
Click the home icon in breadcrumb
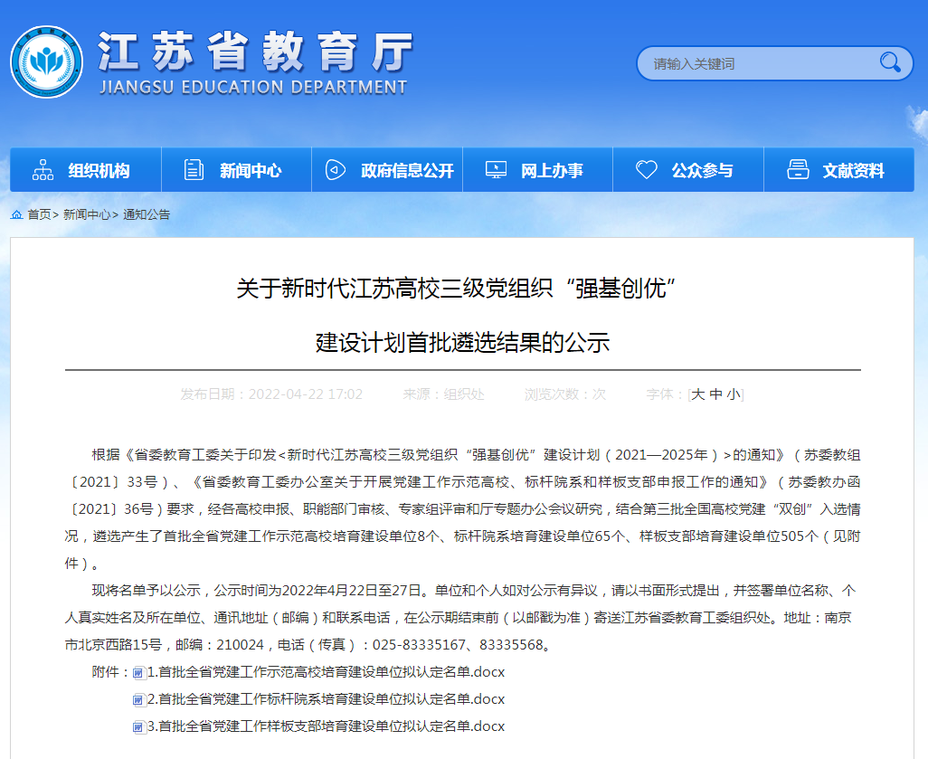point(17,214)
